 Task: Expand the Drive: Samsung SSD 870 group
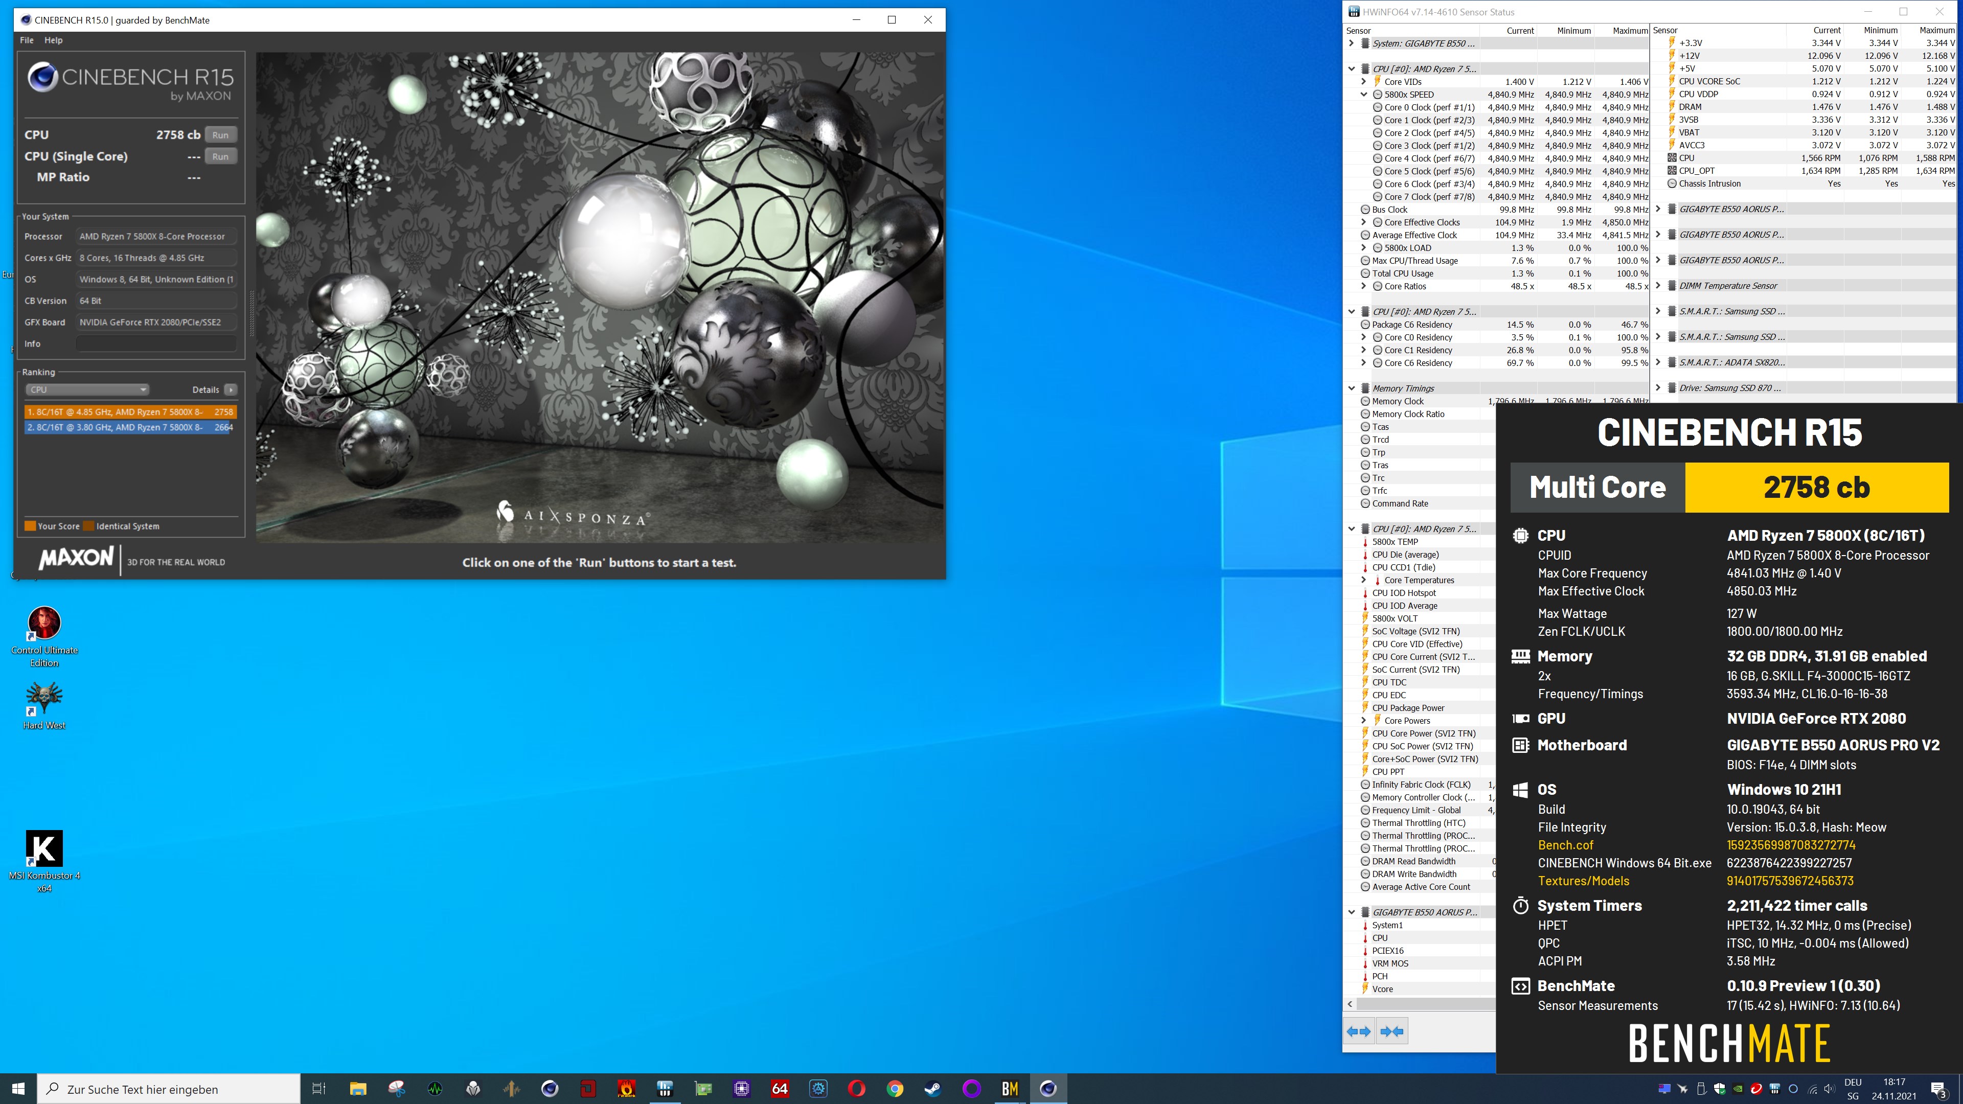click(x=1658, y=388)
